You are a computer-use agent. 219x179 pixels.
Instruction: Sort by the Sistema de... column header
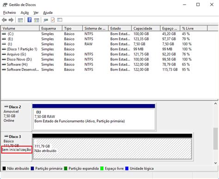tap(96, 28)
